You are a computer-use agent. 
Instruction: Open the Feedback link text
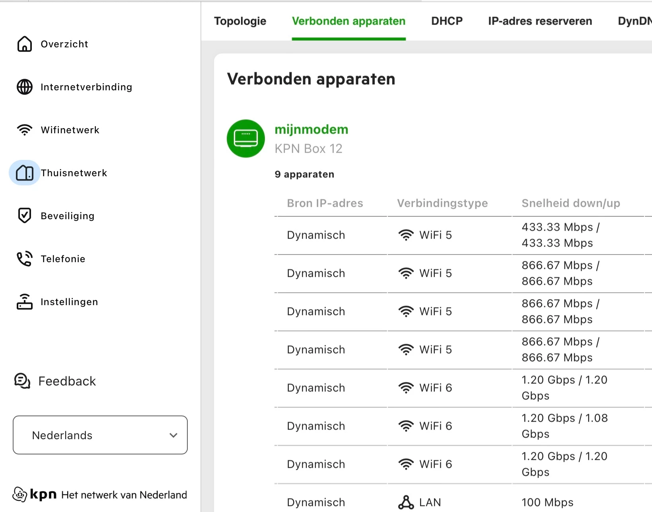67,381
